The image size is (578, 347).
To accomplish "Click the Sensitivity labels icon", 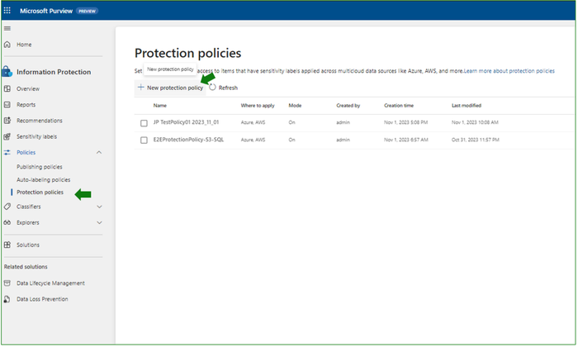I will click(7, 136).
